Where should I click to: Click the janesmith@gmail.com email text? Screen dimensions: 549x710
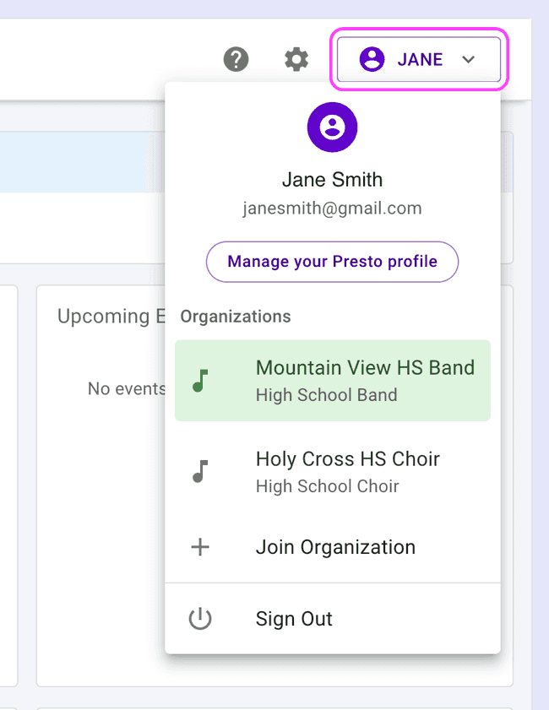click(332, 208)
